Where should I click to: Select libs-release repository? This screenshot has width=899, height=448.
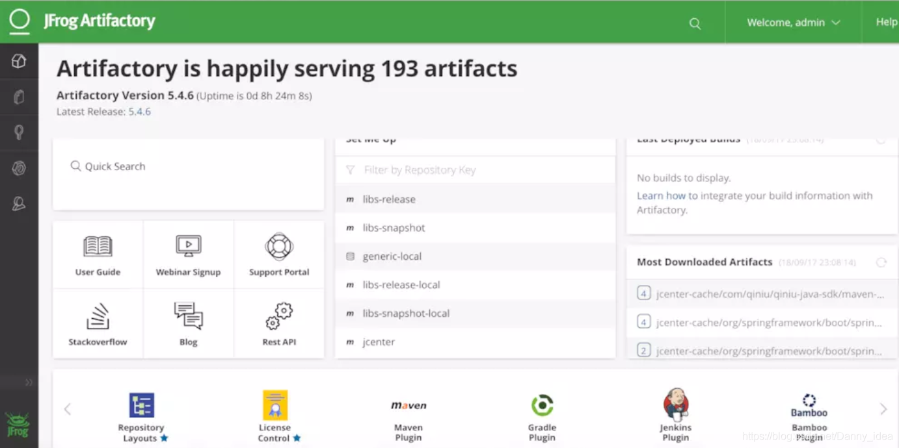pos(475,199)
